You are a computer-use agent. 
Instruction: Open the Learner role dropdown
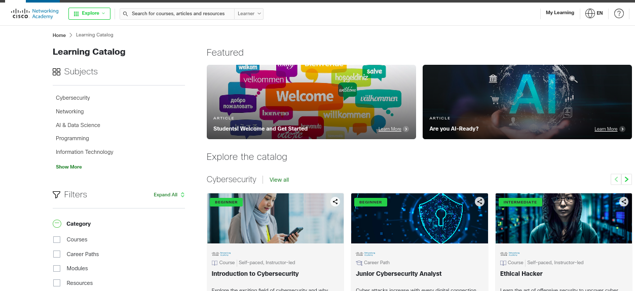tap(249, 14)
